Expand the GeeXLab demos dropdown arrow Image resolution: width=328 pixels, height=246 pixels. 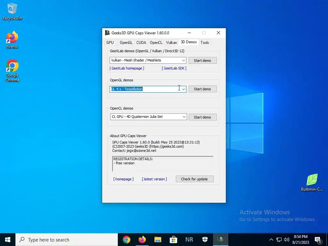click(183, 61)
